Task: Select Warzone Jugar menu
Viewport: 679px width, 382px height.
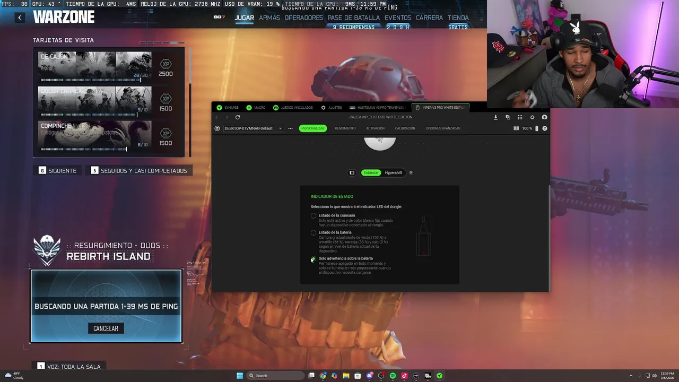Action: pyautogui.click(x=245, y=18)
